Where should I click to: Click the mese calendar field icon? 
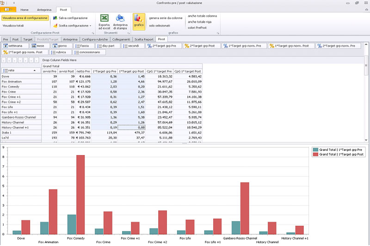point(33,46)
